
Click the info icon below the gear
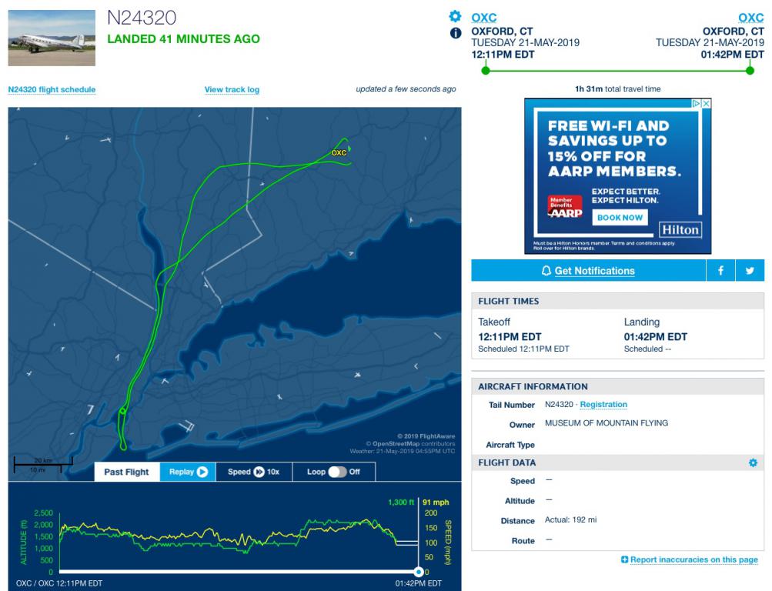(456, 33)
